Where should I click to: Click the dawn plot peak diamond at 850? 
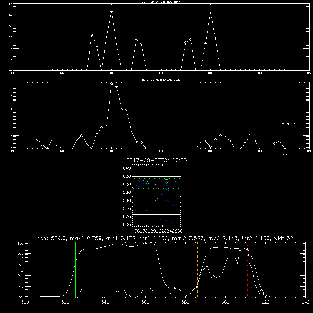click(x=210, y=13)
